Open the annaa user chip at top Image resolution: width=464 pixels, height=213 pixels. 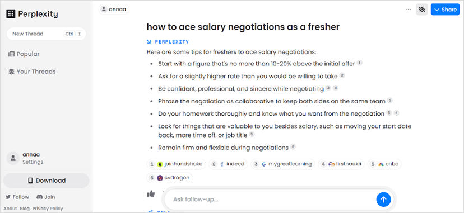coord(114,10)
